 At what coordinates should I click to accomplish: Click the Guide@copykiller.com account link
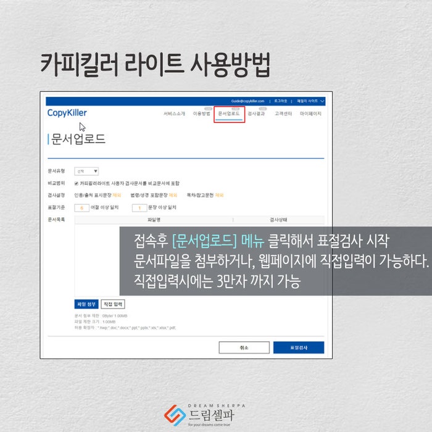[247, 101]
